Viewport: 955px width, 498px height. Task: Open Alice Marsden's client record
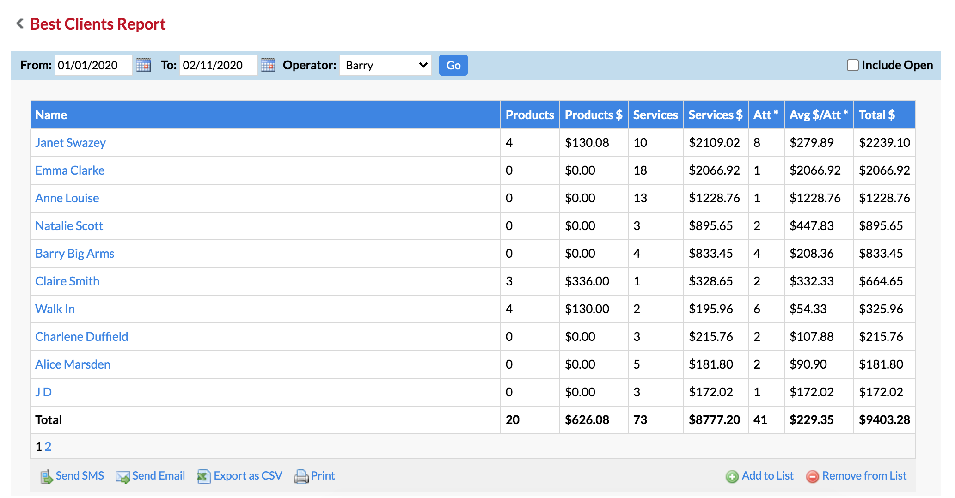(73, 364)
